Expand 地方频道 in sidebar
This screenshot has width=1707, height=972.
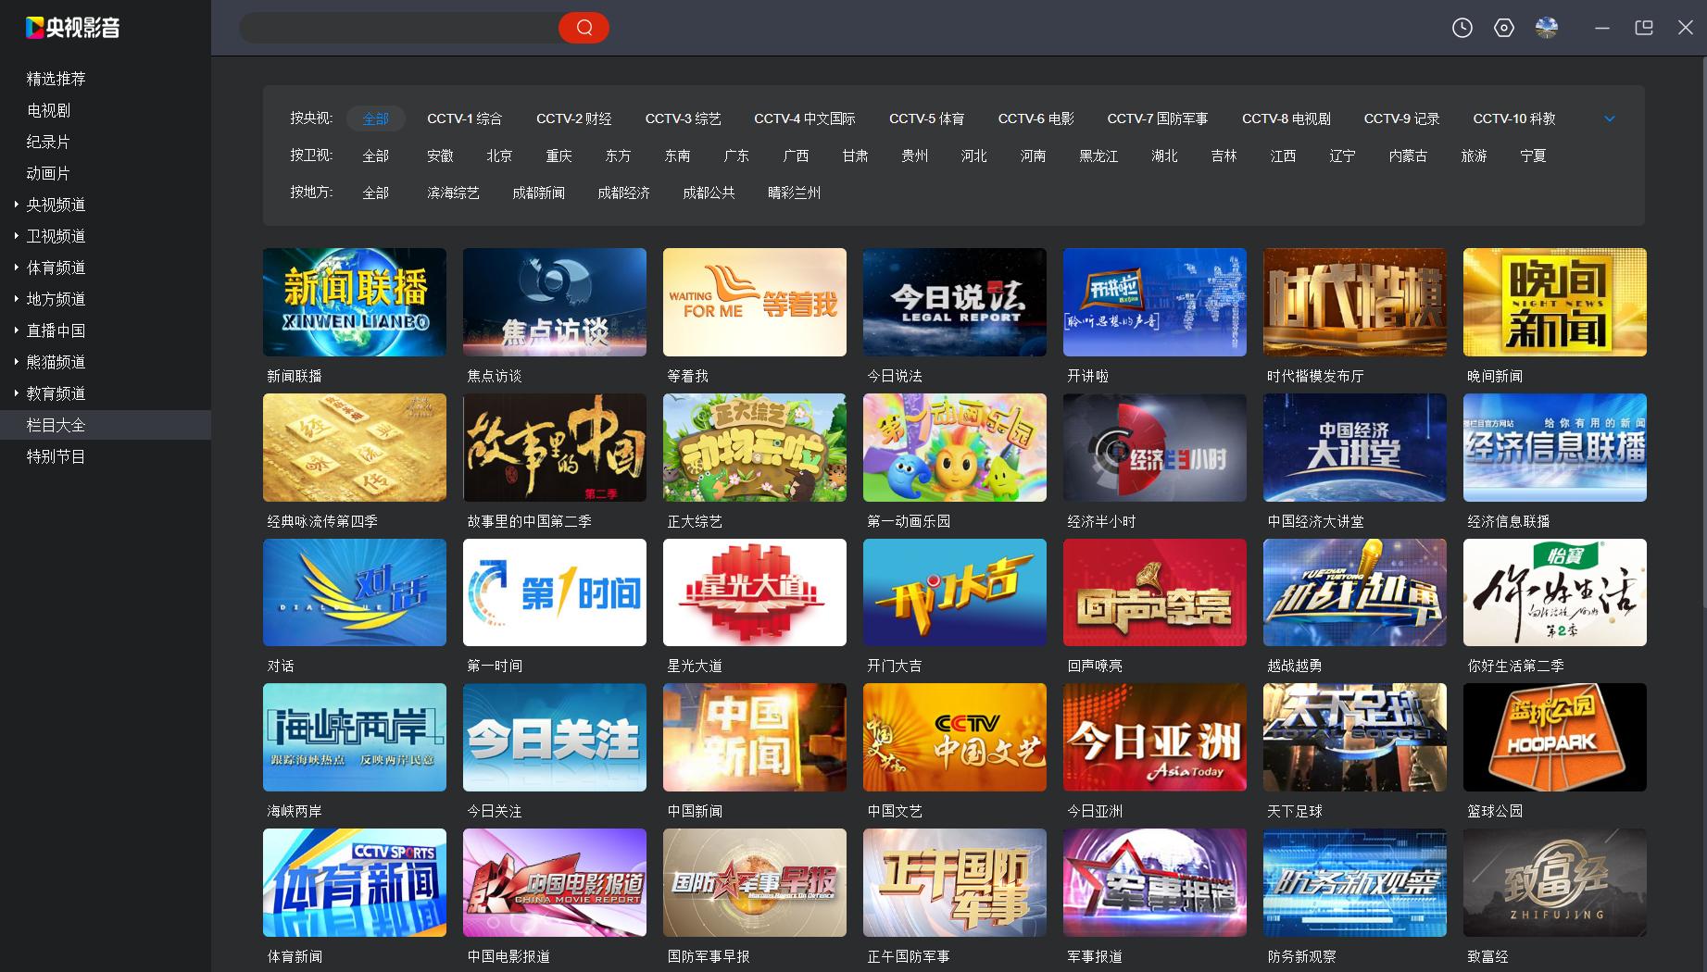pyautogui.click(x=56, y=299)
